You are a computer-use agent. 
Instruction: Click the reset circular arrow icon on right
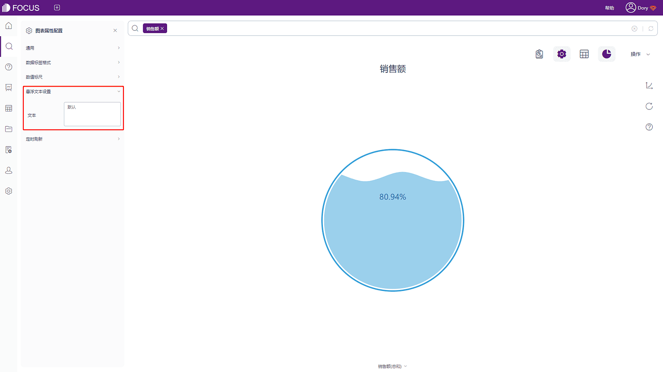coord(649,106)
